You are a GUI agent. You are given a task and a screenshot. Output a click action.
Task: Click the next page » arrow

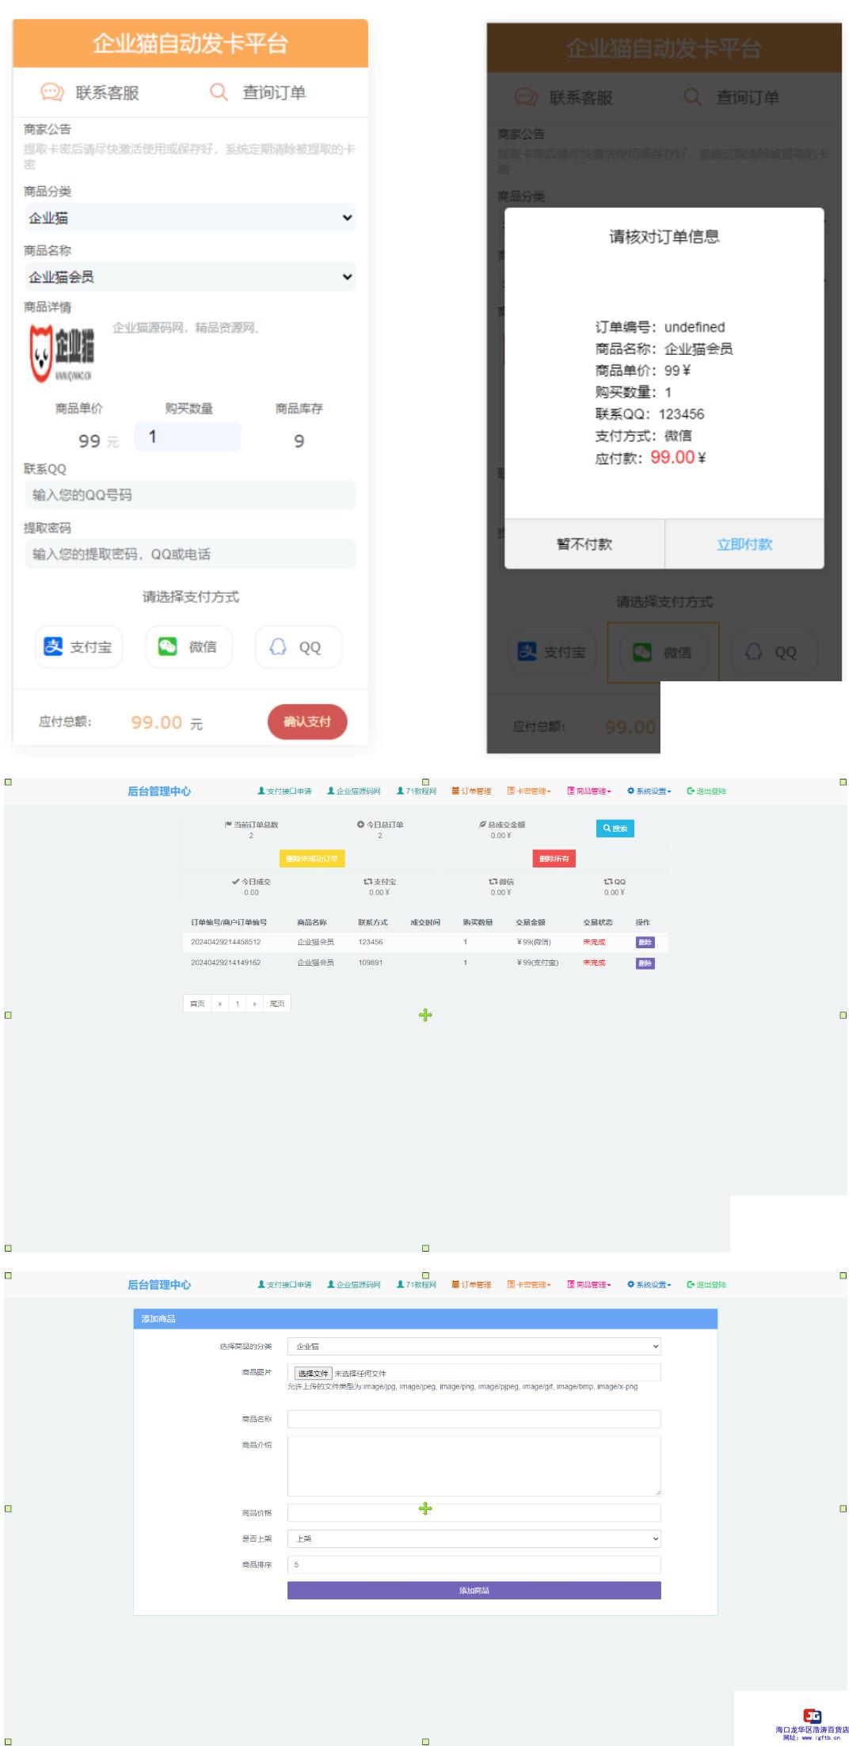[254, 1004]
